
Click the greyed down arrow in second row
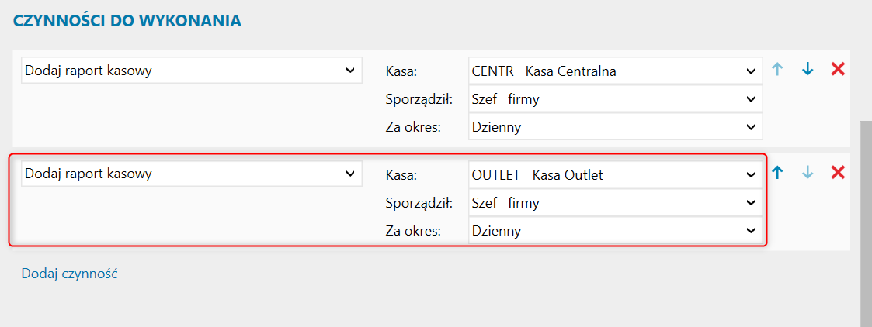coord(808,173)
